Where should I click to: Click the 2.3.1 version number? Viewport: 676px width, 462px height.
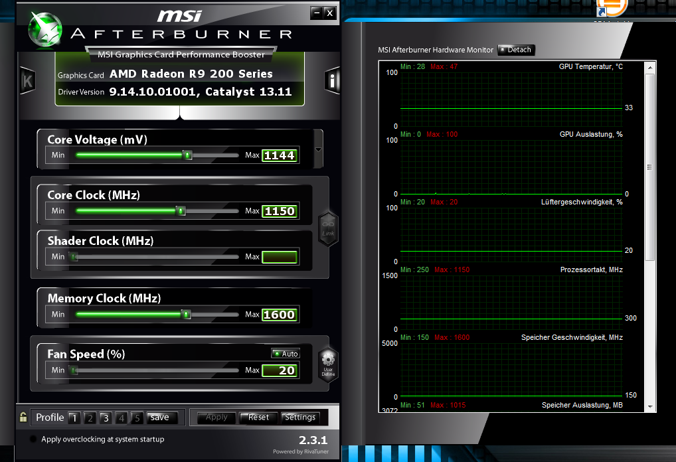point(313,440)
